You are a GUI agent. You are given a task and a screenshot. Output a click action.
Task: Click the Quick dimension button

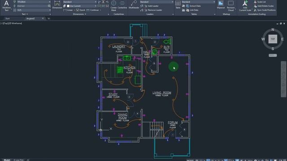tap(81, 10)
